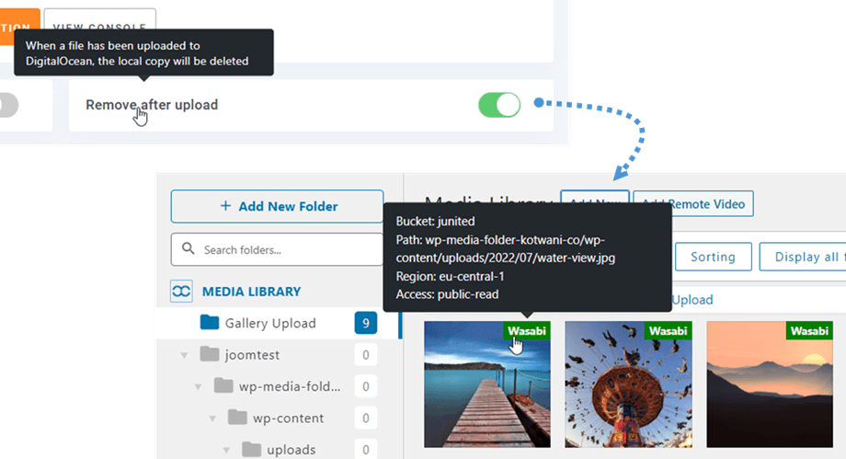
Task: Click the uploads folder icon
Action: 252,449
